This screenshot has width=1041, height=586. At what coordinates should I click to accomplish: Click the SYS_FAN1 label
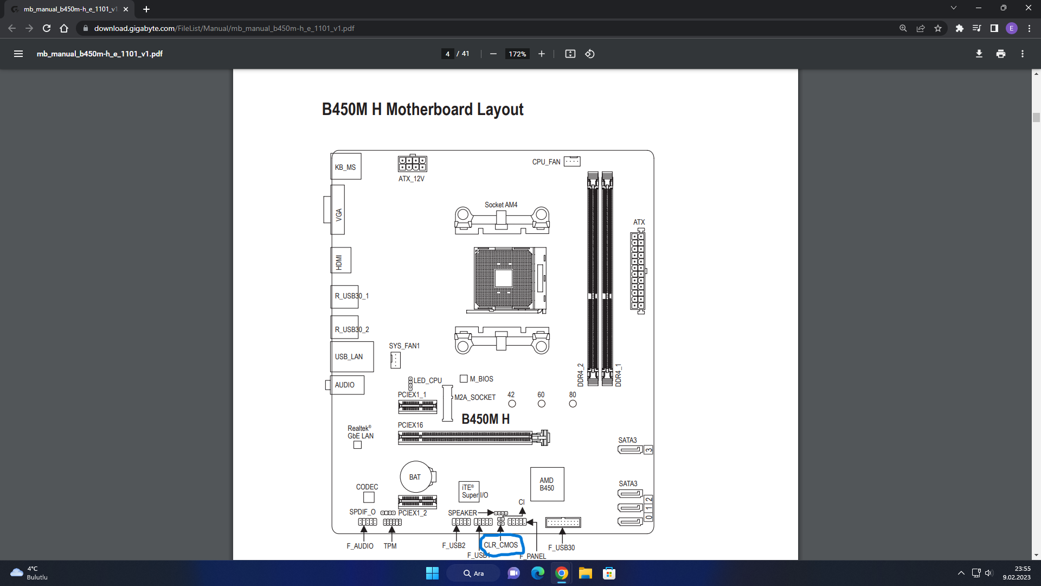click(x=404, y=346)
